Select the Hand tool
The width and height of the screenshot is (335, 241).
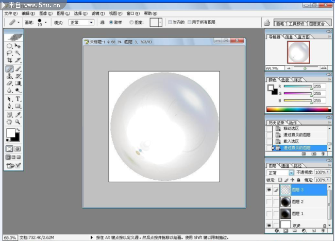(x=9, y=122)
